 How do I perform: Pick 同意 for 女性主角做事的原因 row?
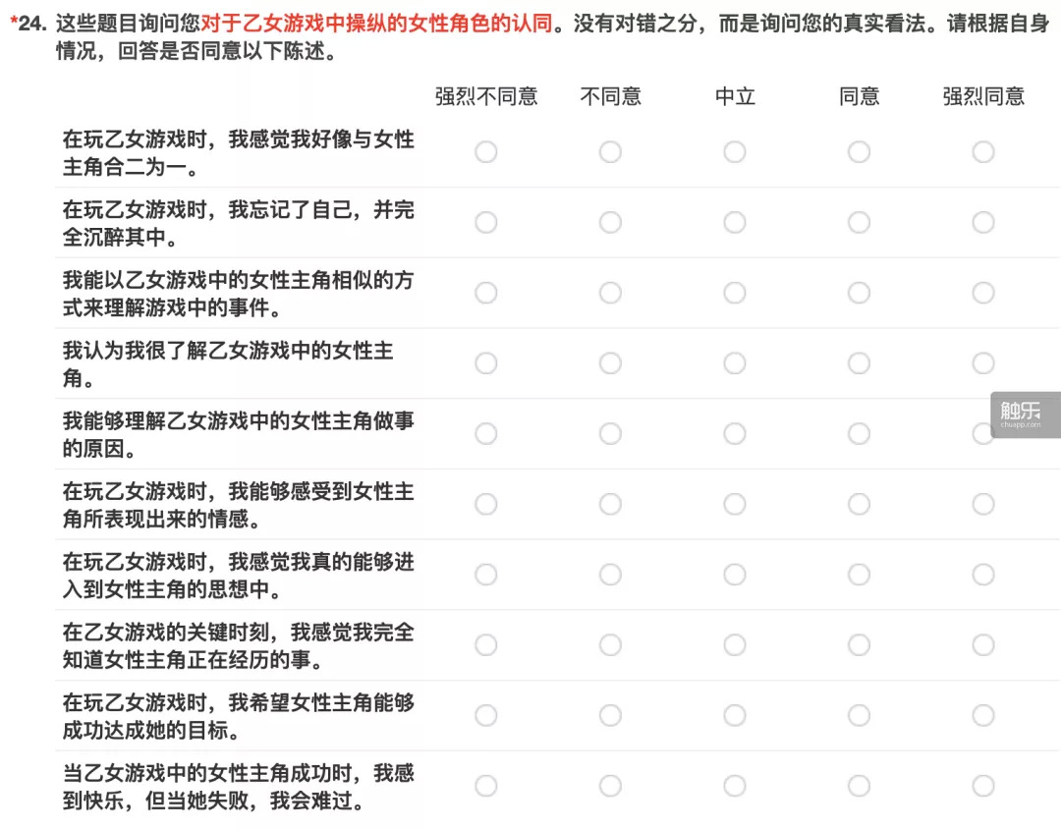point(860,434)
